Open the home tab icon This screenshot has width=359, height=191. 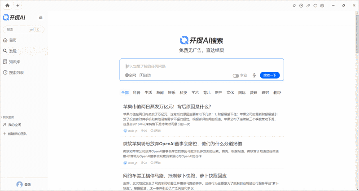point(7,5)
